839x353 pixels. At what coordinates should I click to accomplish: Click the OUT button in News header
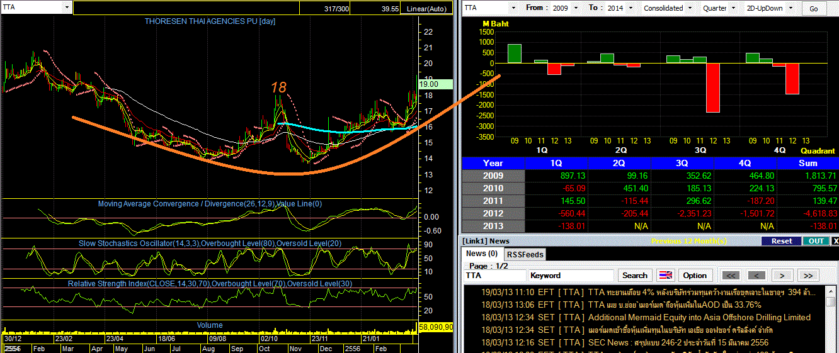pyautogui.click(x=816, y=241)
